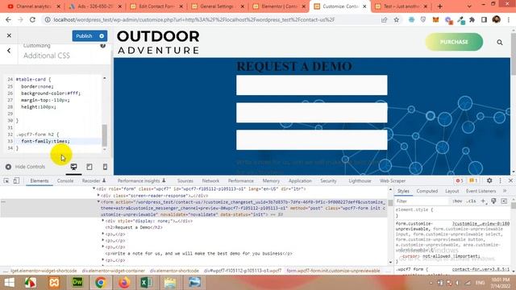Expand the display: none div node

pos(103,221)
